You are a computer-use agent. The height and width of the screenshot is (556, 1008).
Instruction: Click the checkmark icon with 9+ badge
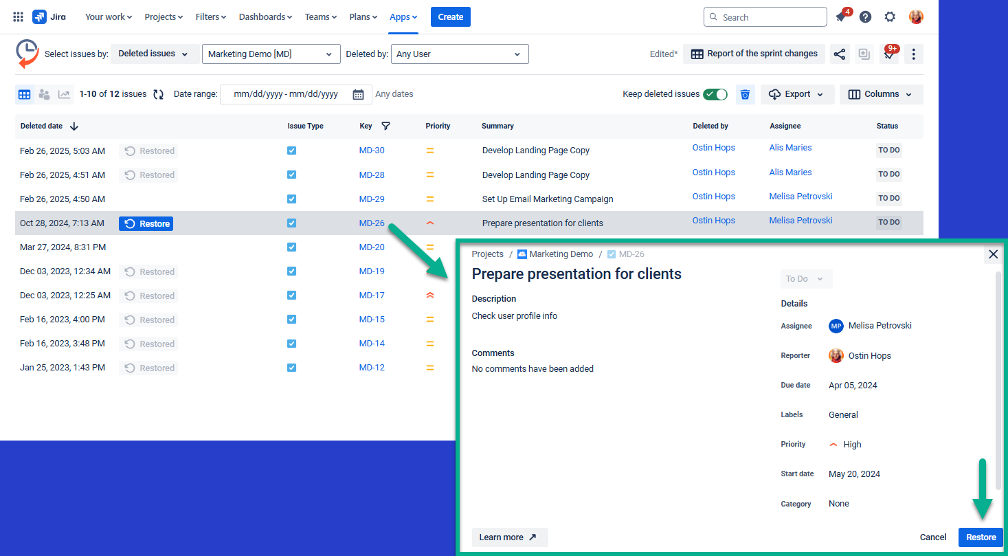pyautogui.click(x=888, y=54)
